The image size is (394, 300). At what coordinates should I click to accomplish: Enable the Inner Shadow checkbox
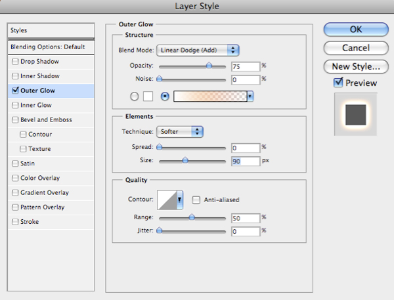click(x=15, y=76)
